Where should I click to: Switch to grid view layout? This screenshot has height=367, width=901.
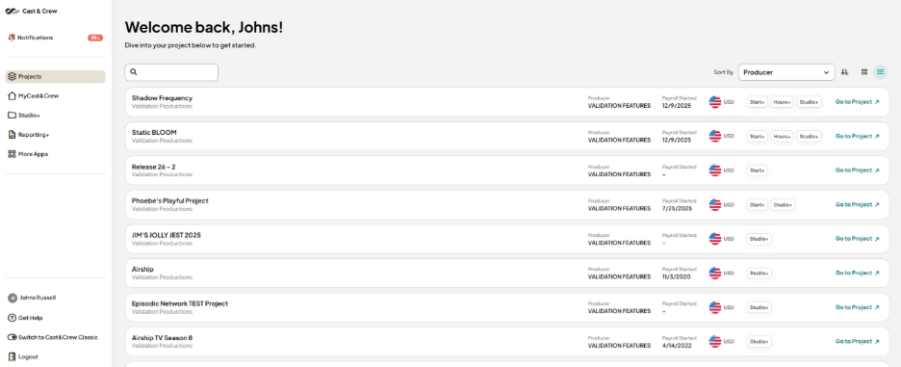click(864, 72)
